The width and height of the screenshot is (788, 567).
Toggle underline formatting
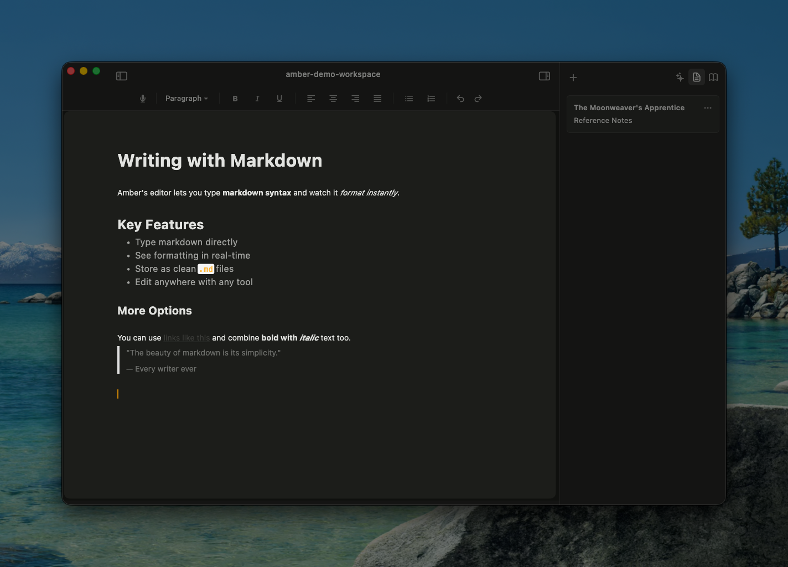point(279,98)
